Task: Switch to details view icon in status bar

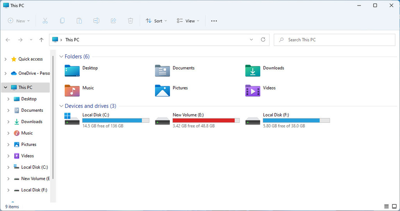Action: coord(386,206)
